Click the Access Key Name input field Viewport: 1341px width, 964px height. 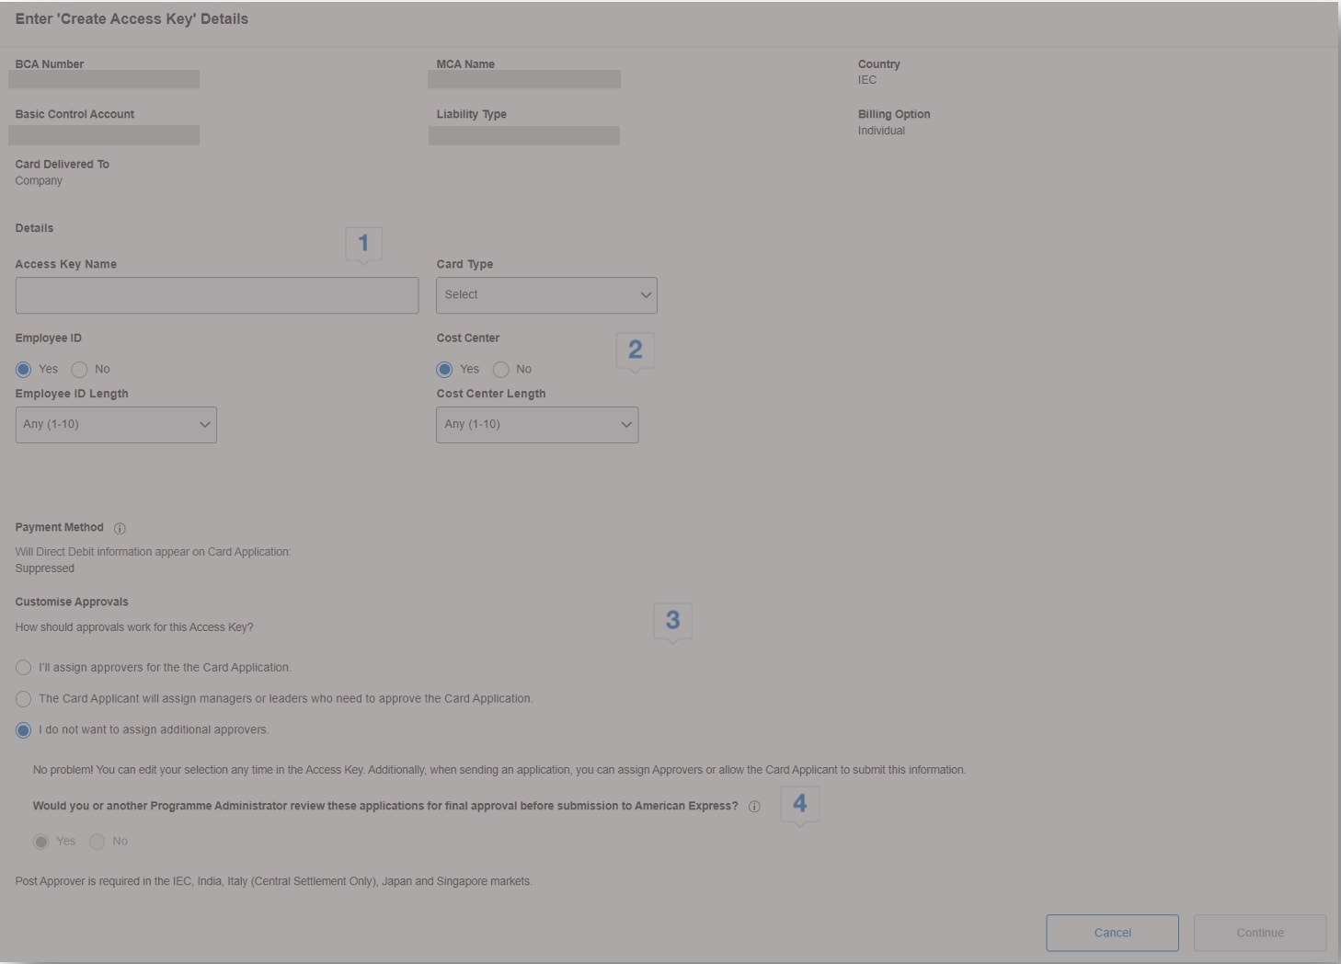click(216, 294)
